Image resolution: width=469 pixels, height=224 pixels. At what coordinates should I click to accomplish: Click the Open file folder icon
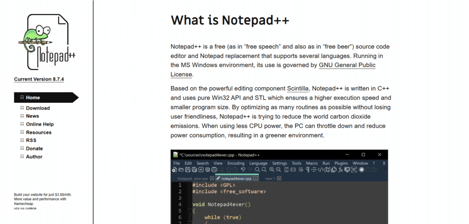click(181, 170)
